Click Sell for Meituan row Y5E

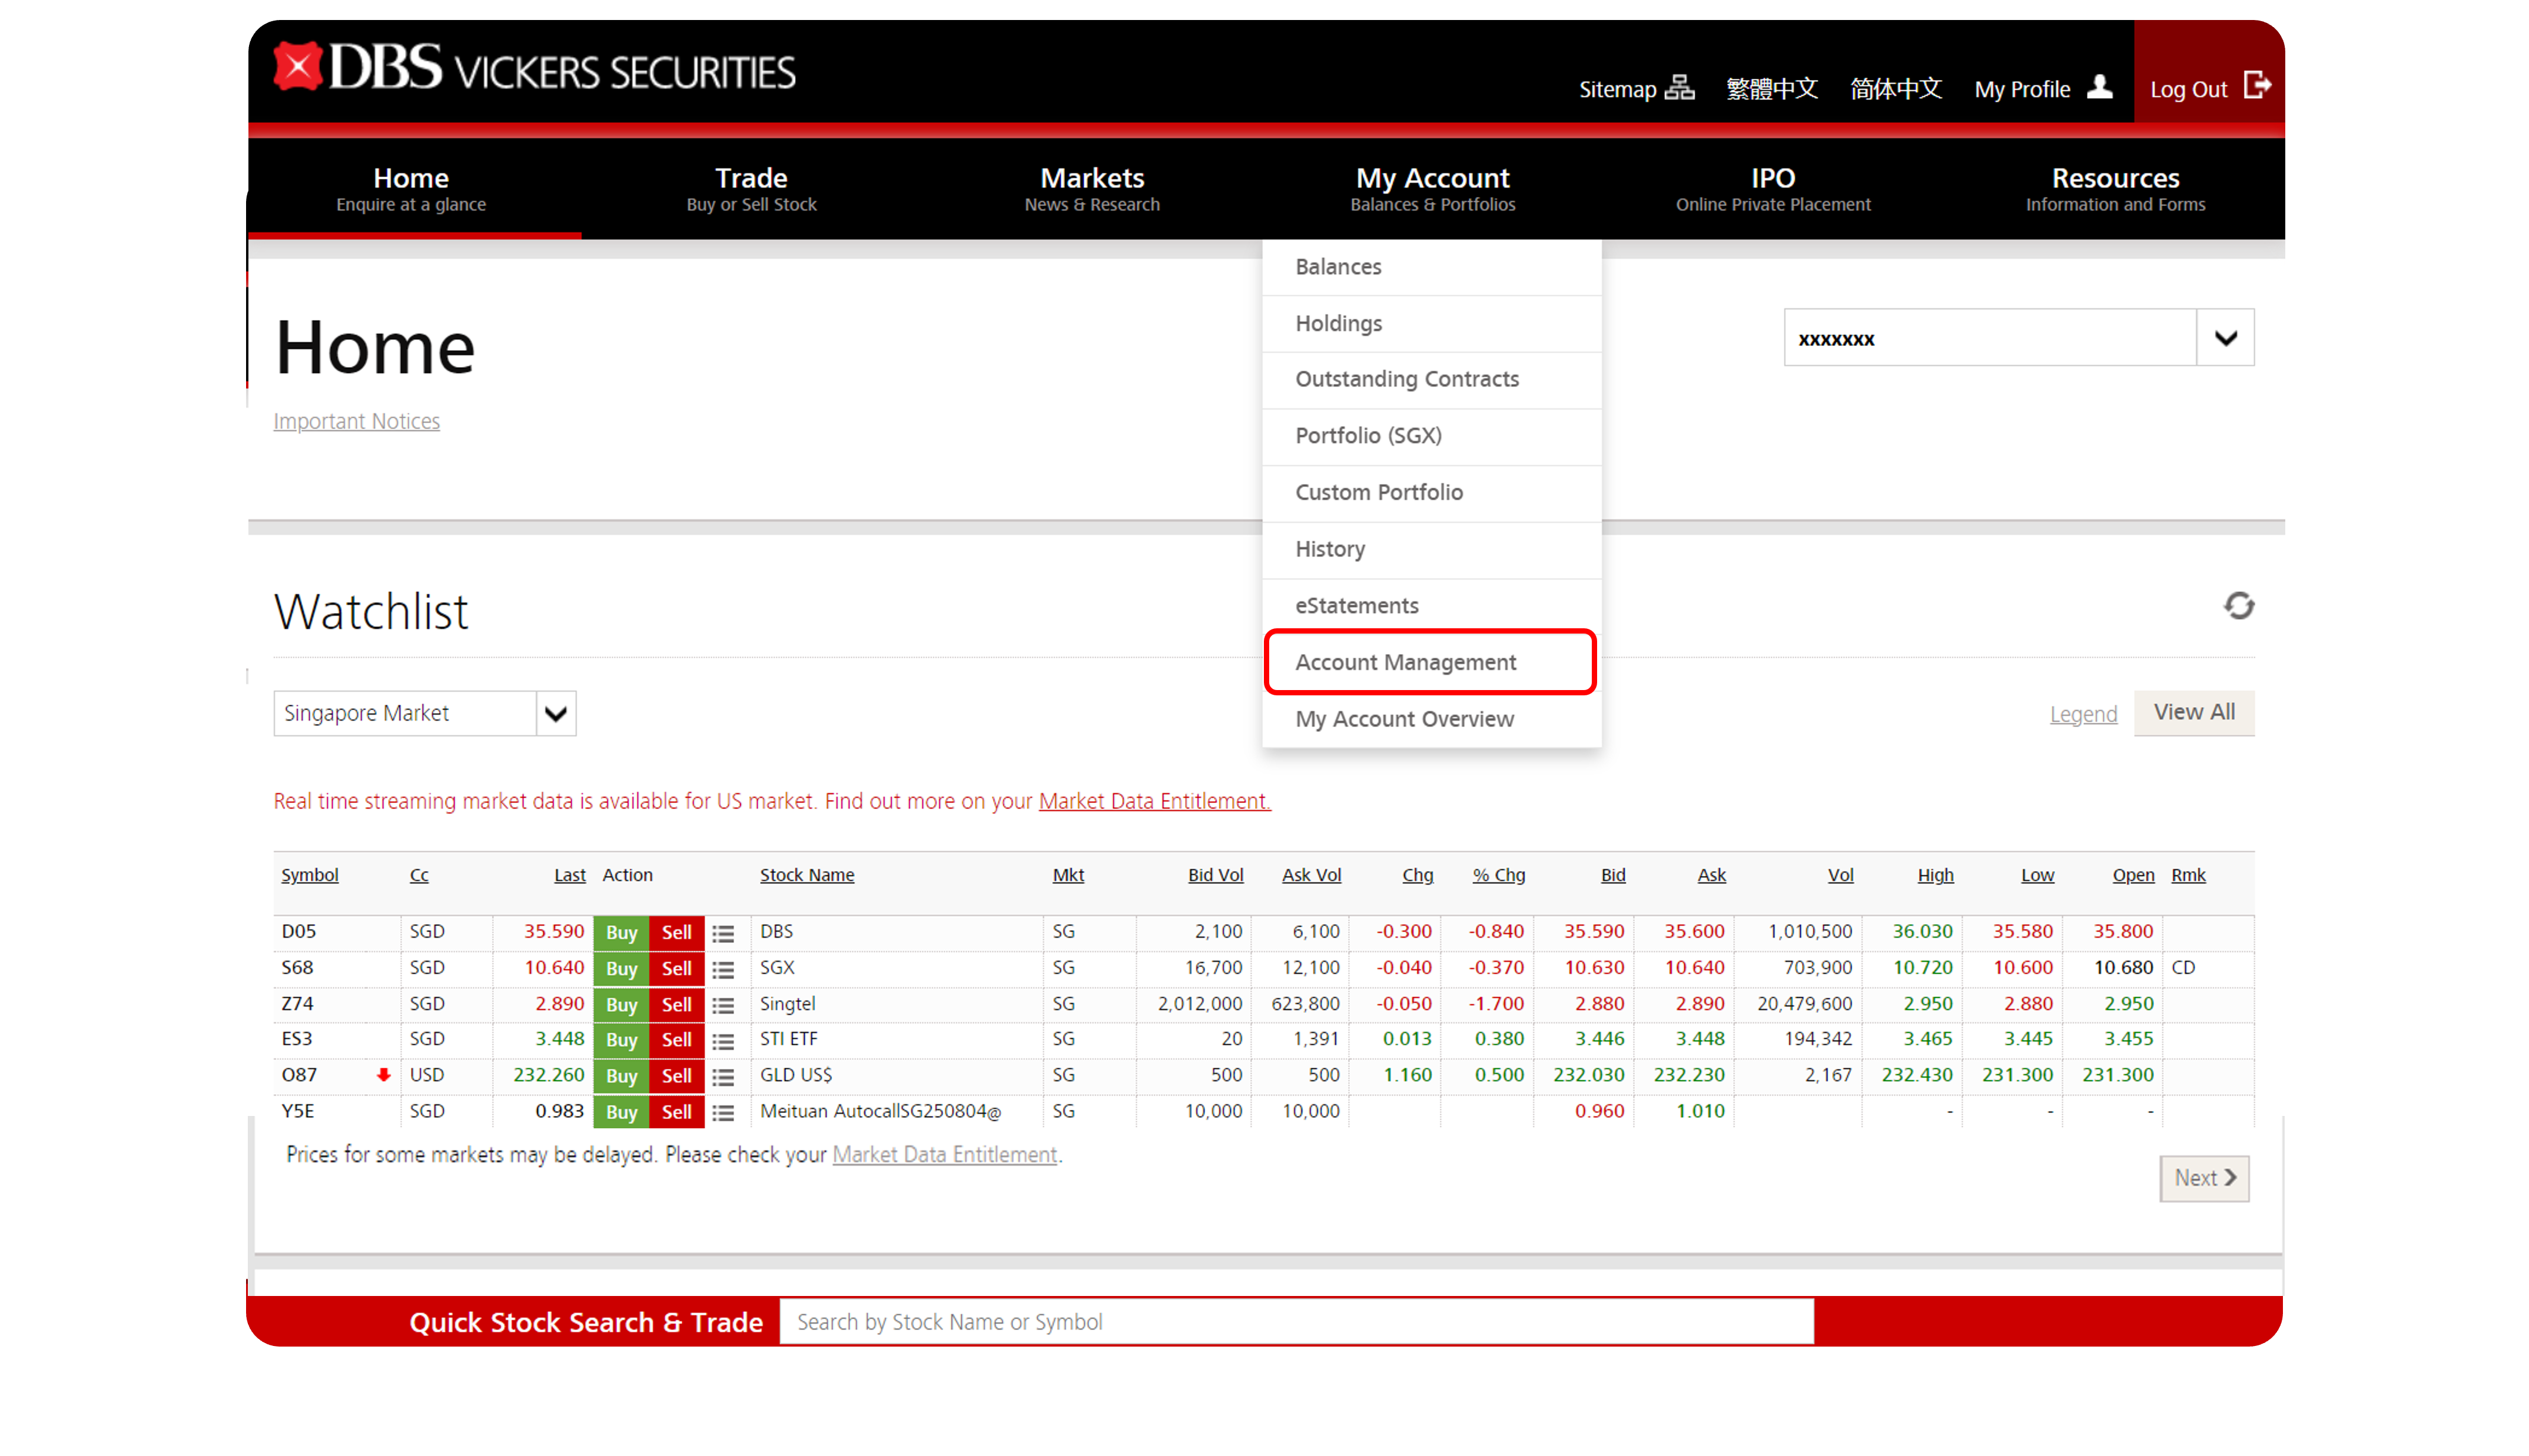[676, 1113]
